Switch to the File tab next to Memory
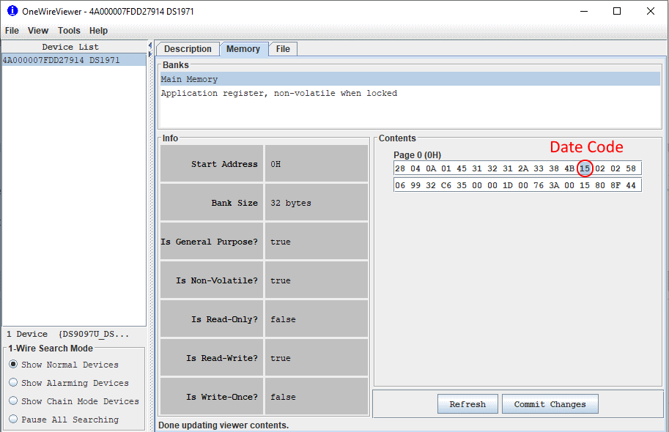 coord(283,49)
